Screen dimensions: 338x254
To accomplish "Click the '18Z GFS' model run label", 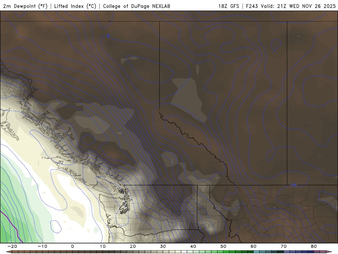I will click(229, 6).
